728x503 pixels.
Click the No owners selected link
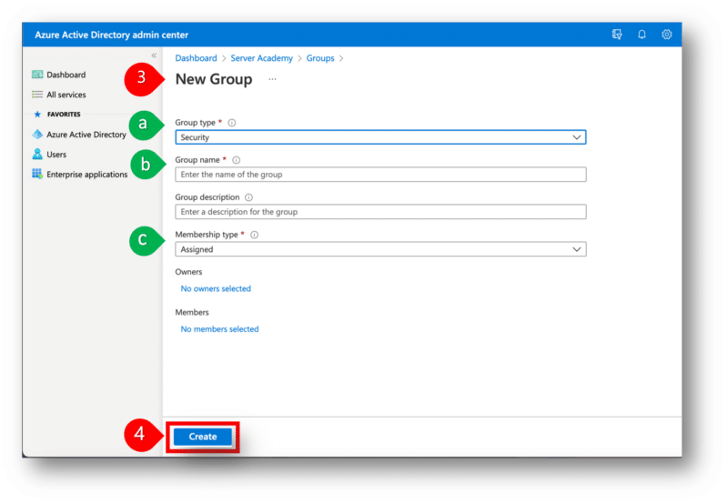pyautogui.click(x=216, y=289)
